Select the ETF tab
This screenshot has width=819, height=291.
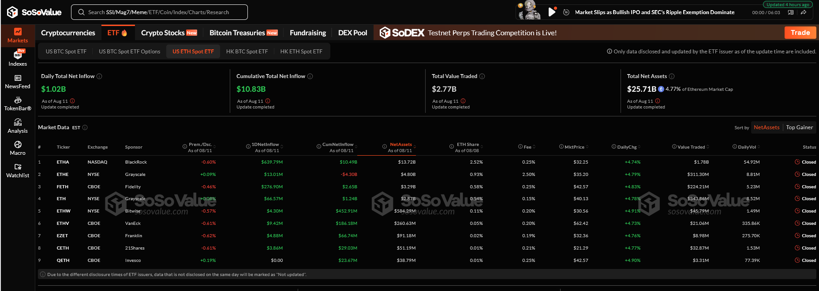118,33
